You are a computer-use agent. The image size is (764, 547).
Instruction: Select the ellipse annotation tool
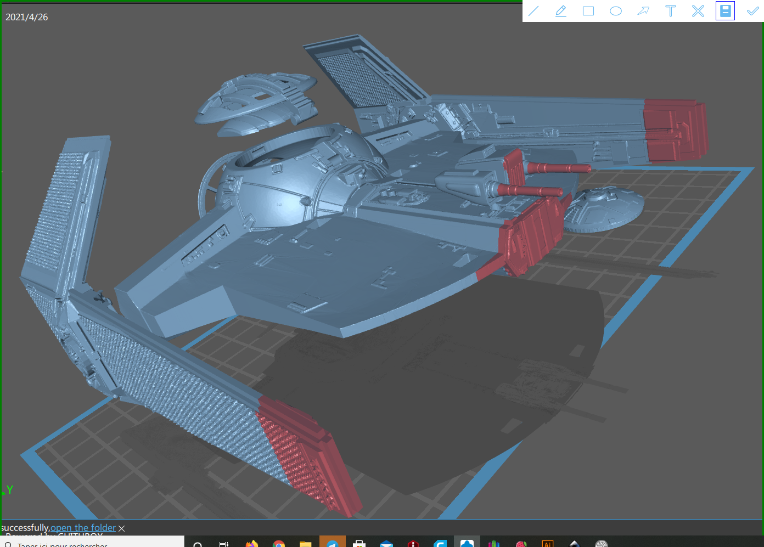[x=616, y=11]
